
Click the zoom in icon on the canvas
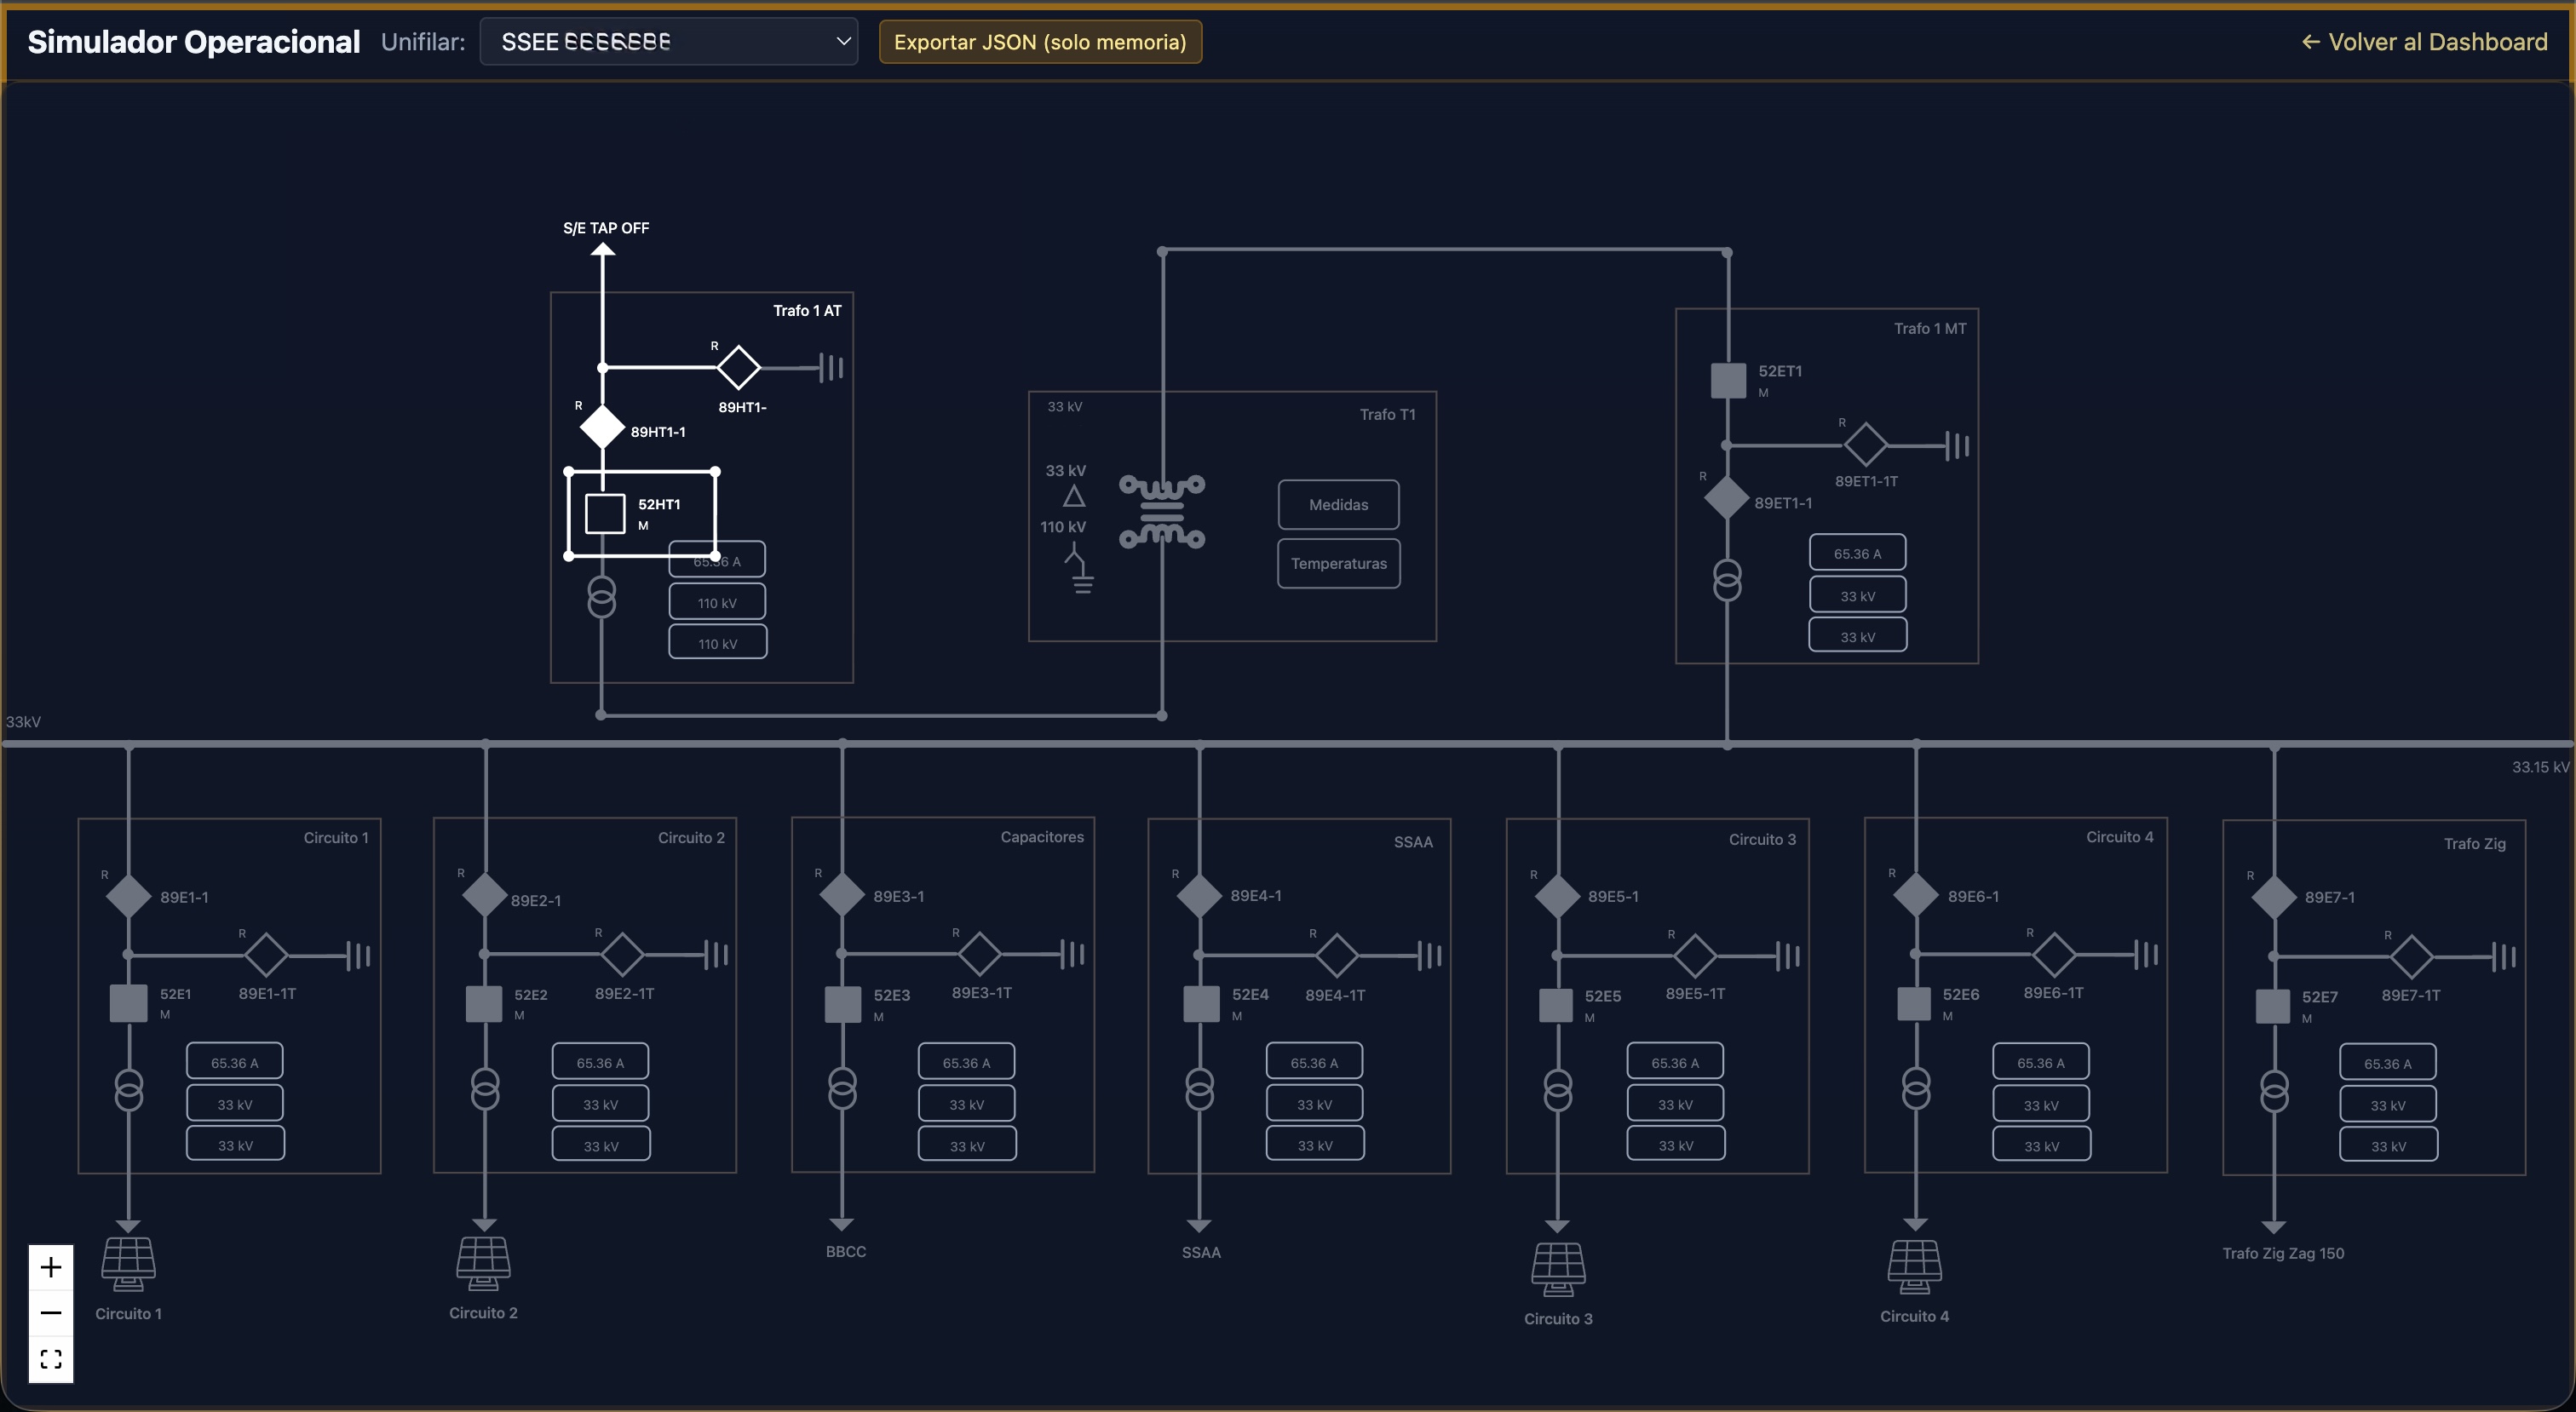[51, 1266]
